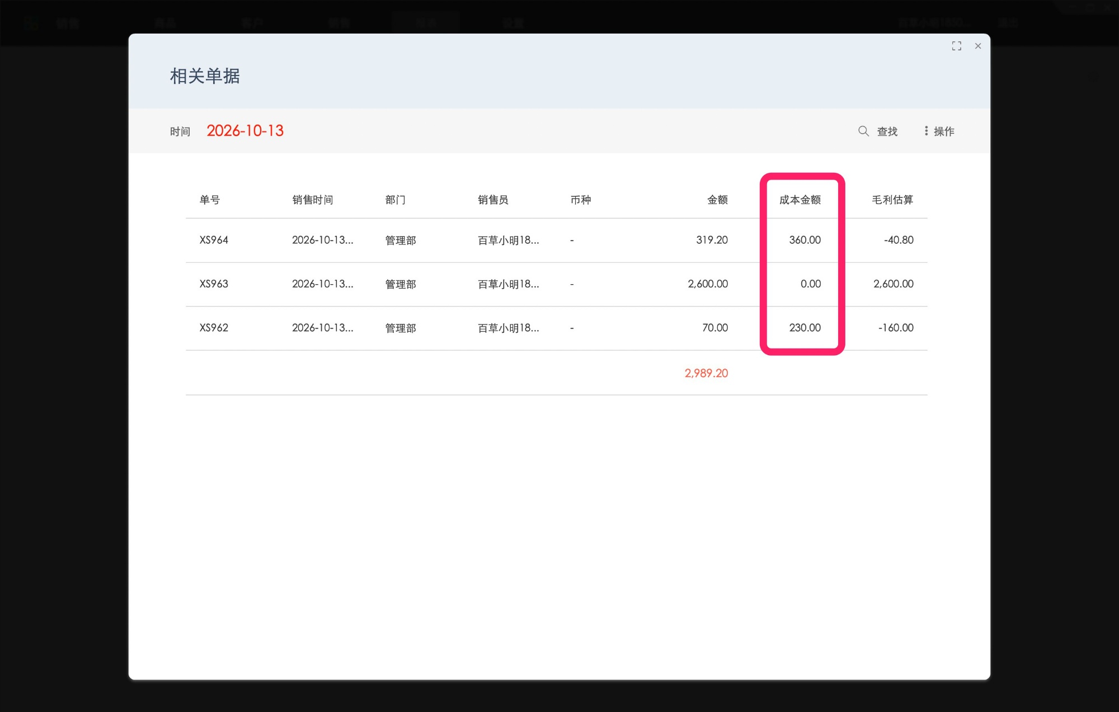This screenshot has width=1119, height=712.
Task: Click amount 319.20 in the XS964 row
Action: (x=712, y=240)
